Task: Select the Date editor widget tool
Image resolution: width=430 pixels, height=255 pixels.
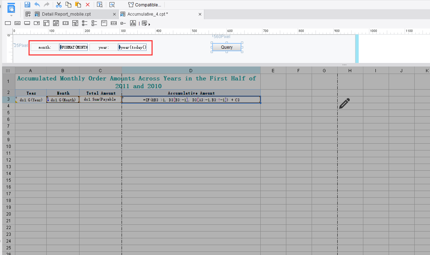Action: (x=56, y=23)
